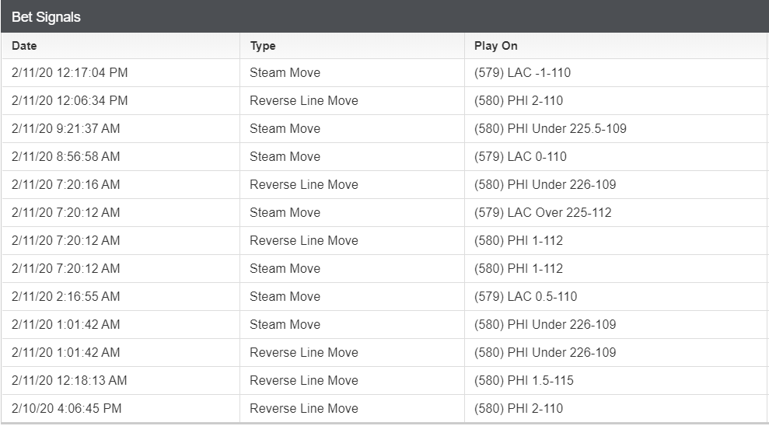Select the 12:17:04 PM Steam Move row
Image resolution: width=769 pixels, height=426 pixels.
click(385, 72)
